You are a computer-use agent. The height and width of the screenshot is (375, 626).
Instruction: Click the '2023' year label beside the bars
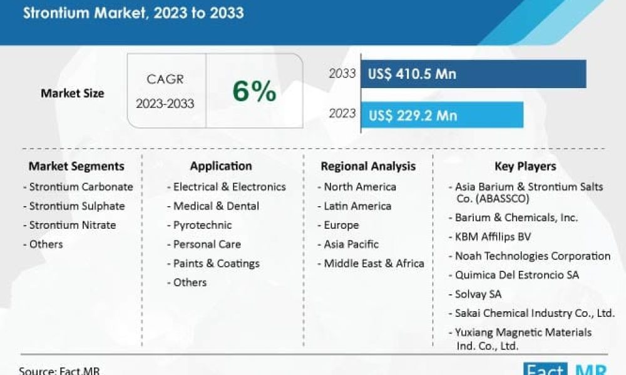tap(342, 114)
